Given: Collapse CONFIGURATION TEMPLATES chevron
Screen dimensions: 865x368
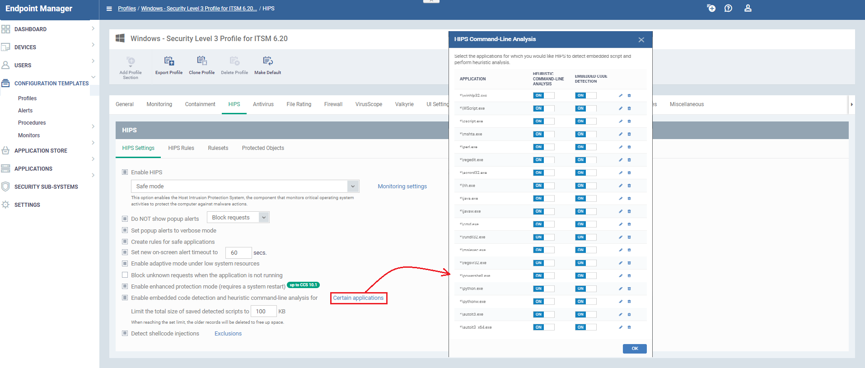Looking at the screenshot, I should 93,77.
